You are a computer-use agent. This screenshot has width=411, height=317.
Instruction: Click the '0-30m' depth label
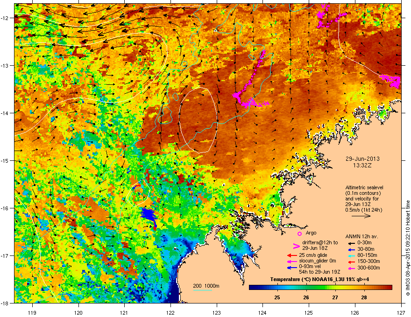[365, 243]
